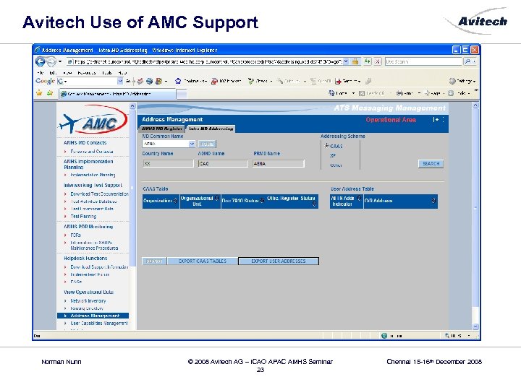Click the Refresh icon beside address bar

(x=367, y=61)
